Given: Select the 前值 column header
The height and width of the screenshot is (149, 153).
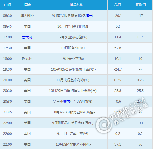Looking at the screenshot, I should point(118,5).
